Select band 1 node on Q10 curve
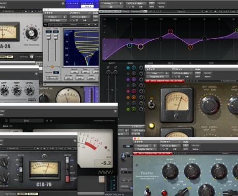 coord(130,45)
